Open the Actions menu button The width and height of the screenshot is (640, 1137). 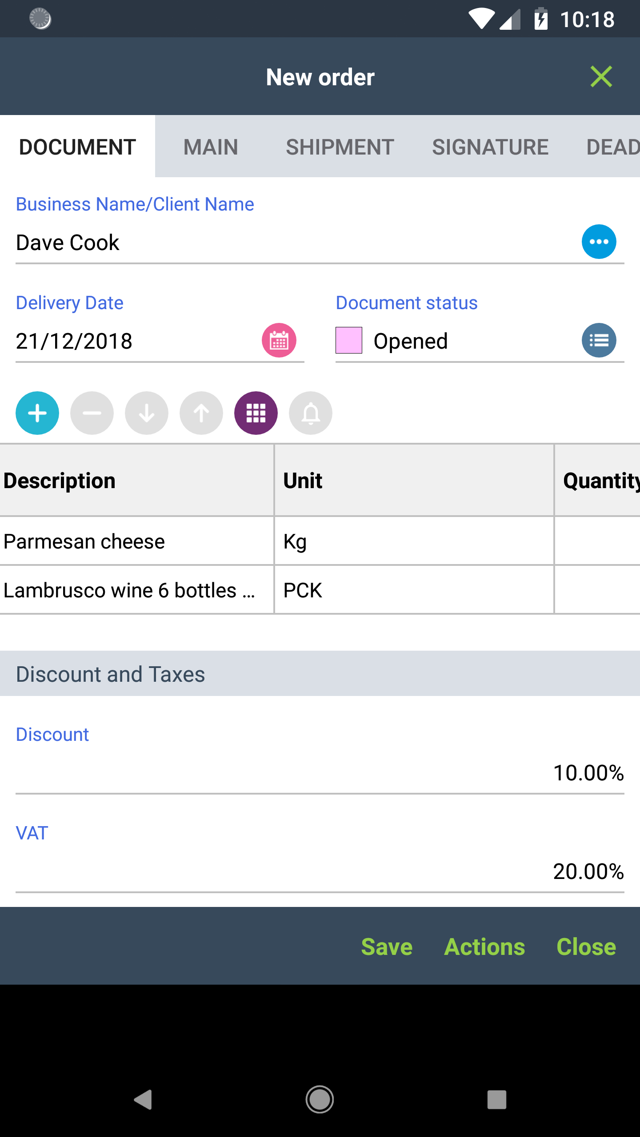[485, 946]
